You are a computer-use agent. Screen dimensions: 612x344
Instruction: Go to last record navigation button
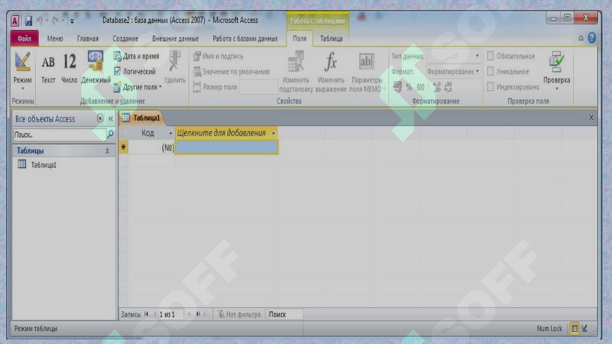(198, 314)
